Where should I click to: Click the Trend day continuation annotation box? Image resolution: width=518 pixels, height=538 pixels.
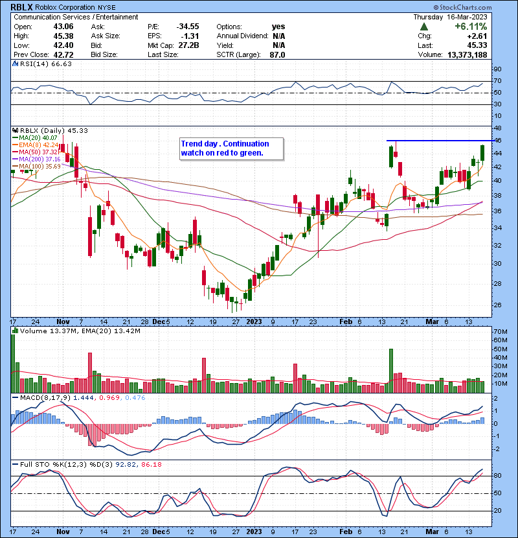(231, 148)
